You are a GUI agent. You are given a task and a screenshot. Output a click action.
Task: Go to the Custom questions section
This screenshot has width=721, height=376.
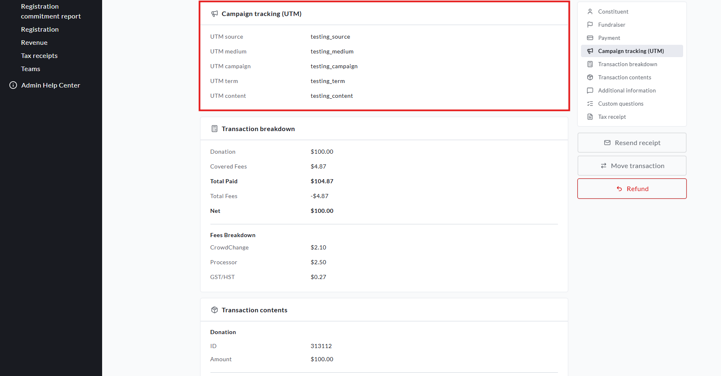click(x=632, y=104)
